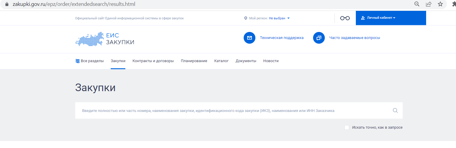456x148 pixels.
Task: Open Все разделы menu
Action: [90, 61]
